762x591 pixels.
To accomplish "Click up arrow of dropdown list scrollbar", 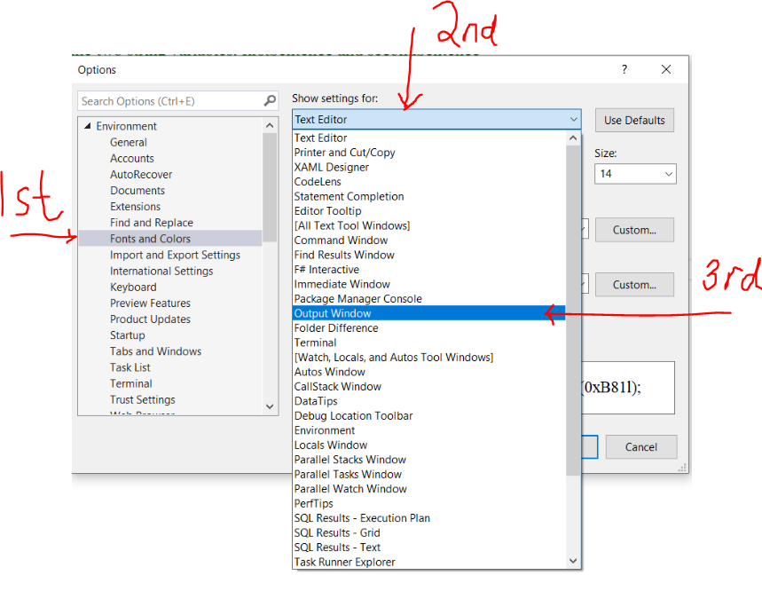I will pyautogui.click(x=573, y=138).
